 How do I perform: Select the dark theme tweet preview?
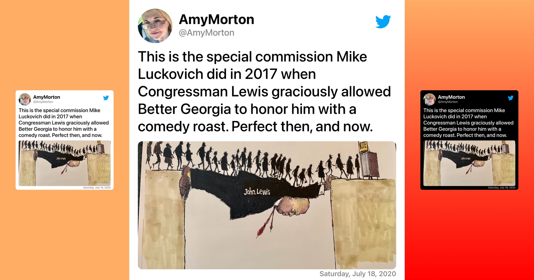pos(469,140)
